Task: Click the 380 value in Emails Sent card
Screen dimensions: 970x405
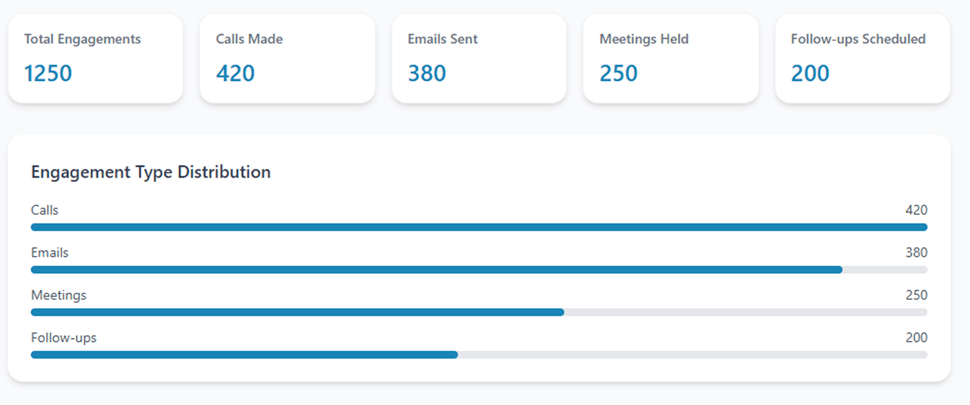Action: [x=426, y=73]
